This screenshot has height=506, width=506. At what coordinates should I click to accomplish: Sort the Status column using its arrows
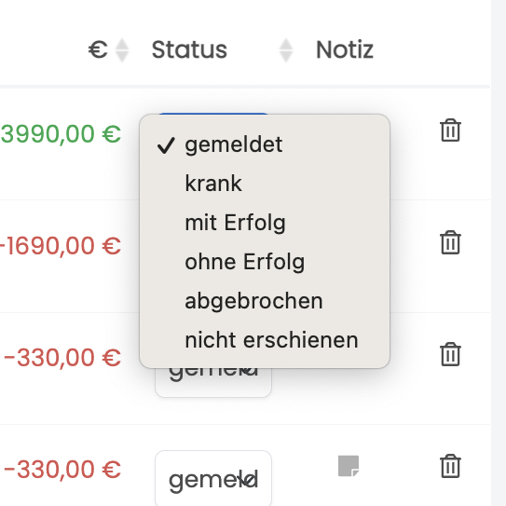coord(286,50)
